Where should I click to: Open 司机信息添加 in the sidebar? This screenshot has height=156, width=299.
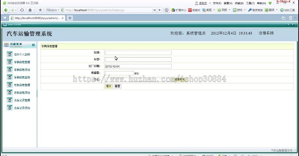click(22, 93)
